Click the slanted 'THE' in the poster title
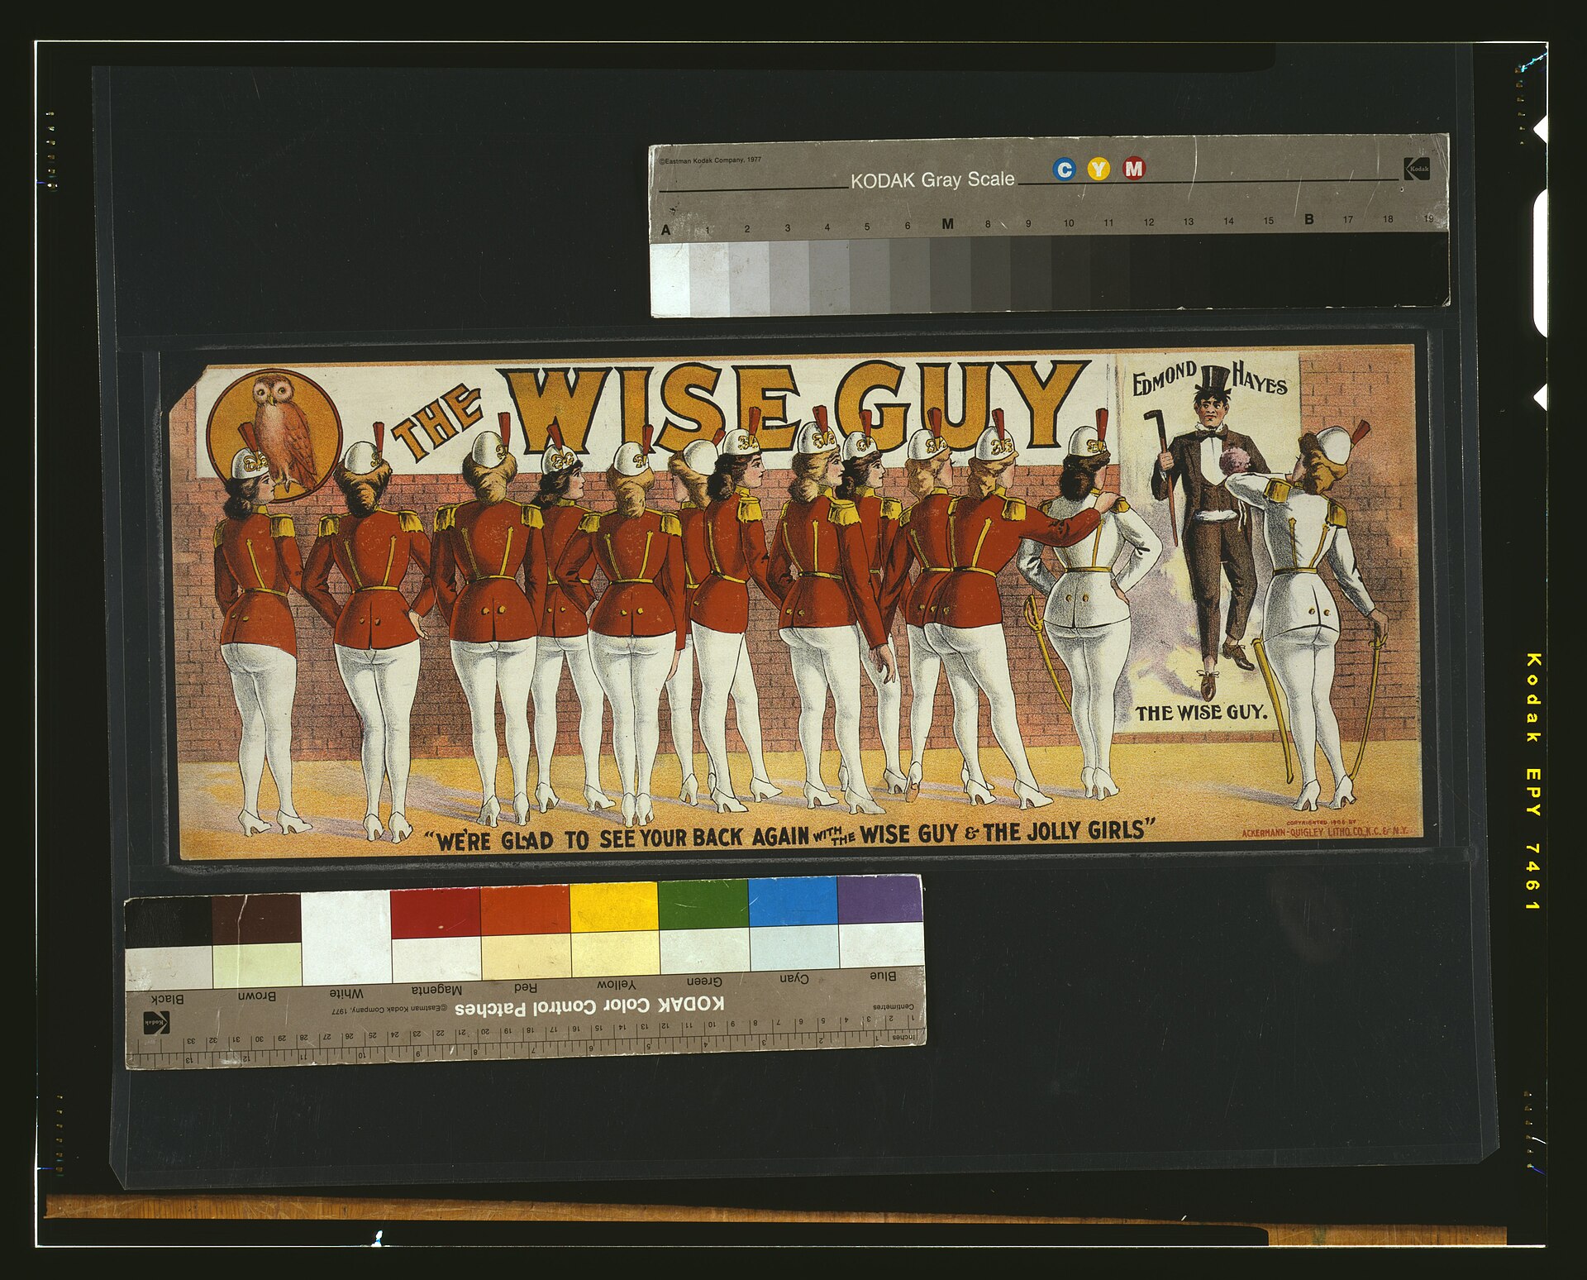The width and height of the screenshot is (1587, 1280). (x=437, y=423)
